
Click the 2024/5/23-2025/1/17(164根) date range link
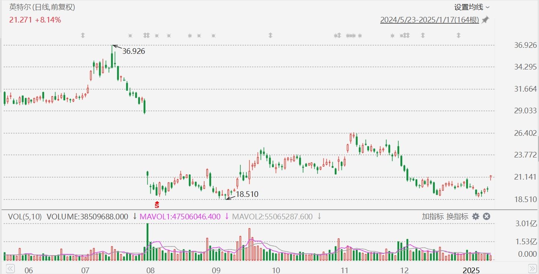430,20
